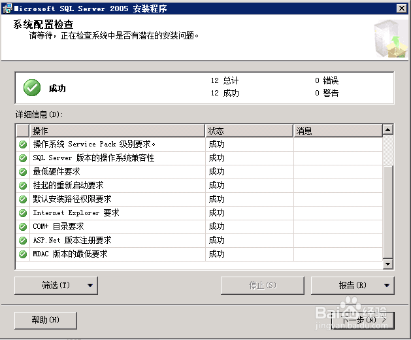The width and height of the screenshot is (411, 340).
Task: Click the large green success checkmark in the summary
Action: pyautogui.click(x=32, y=88)
